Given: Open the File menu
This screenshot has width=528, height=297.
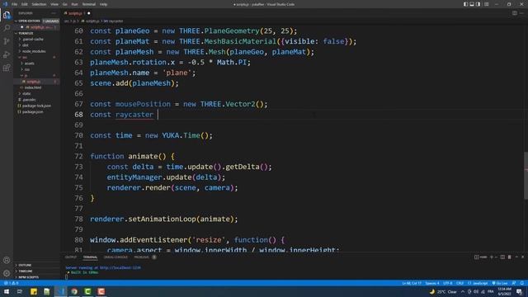Looking at the screenshot, I should [15, 4].
